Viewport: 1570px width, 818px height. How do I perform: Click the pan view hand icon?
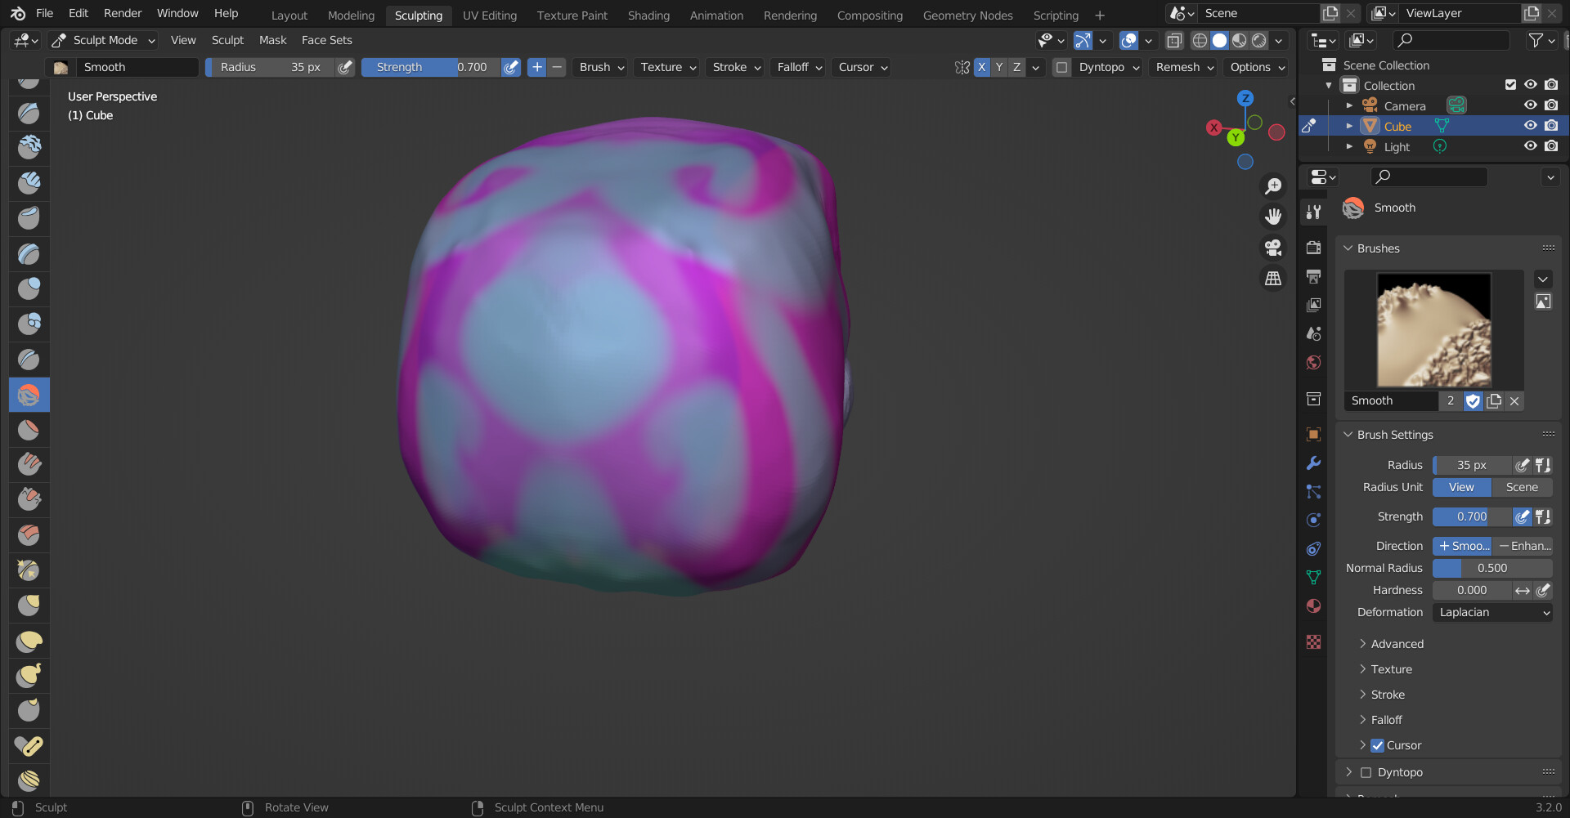(x=1273, y=217)
